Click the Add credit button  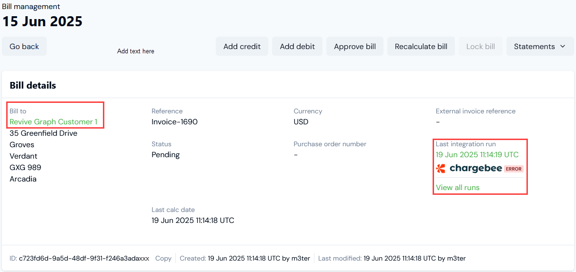click(242, 46)
